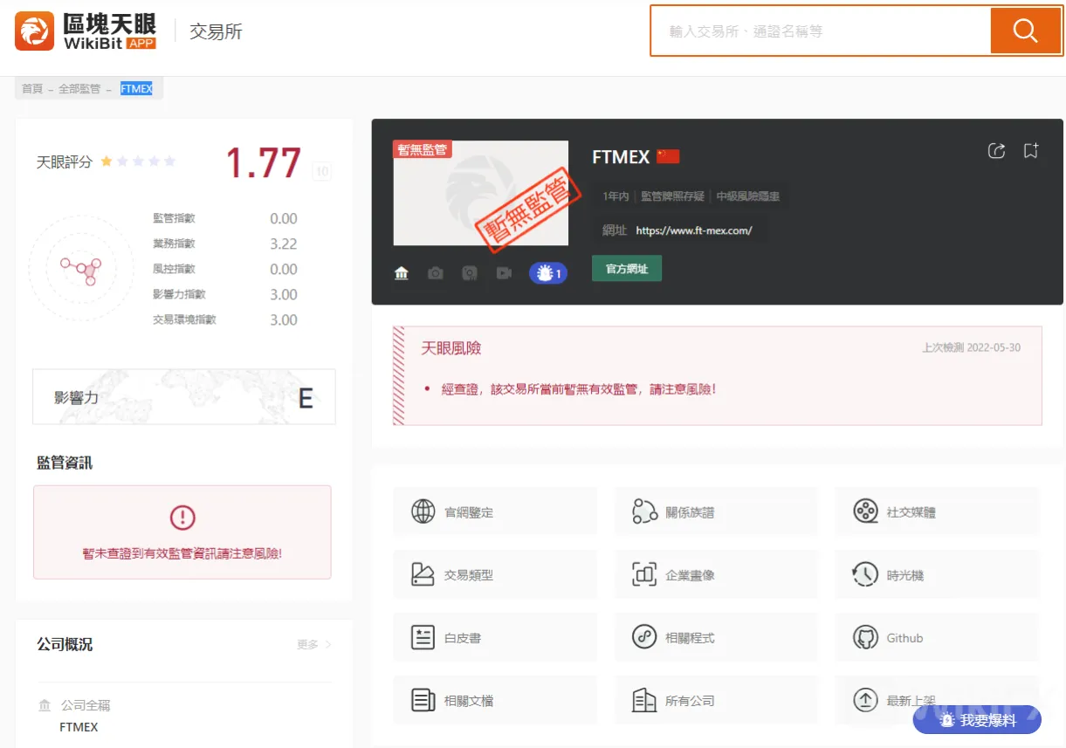Open 企業畫像 company portrait tile

pyautogui.click(x=716, y=574)
